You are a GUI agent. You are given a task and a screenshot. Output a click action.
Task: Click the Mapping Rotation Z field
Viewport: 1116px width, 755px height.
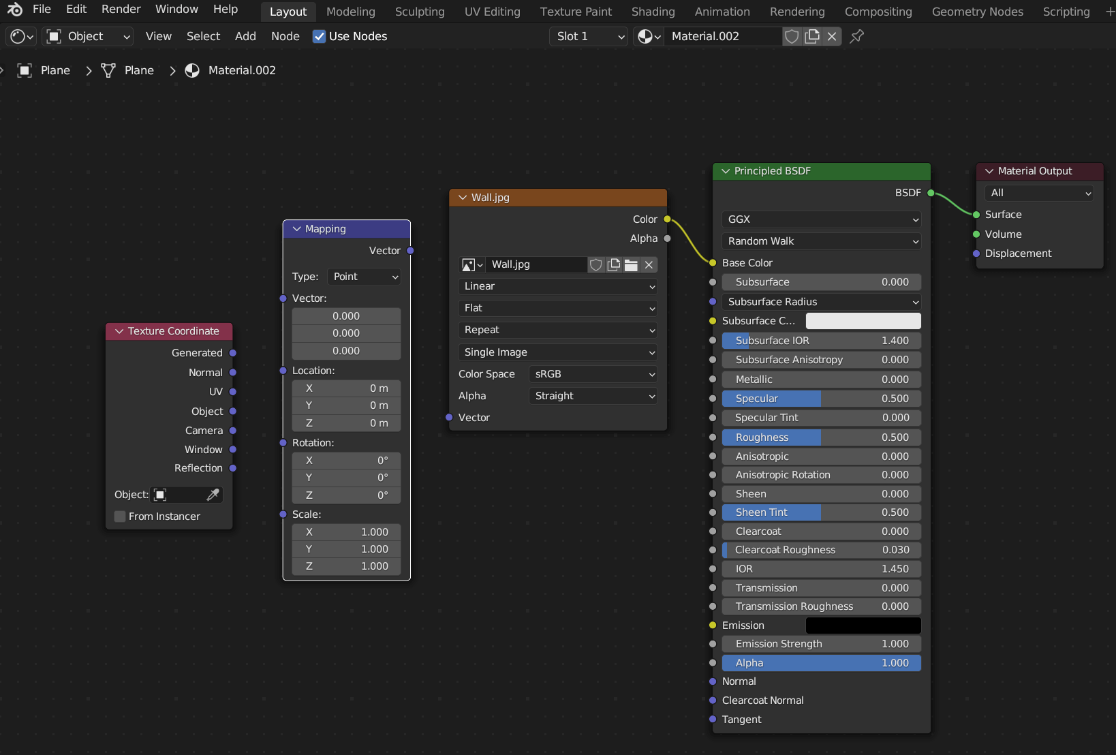[346, 495]
